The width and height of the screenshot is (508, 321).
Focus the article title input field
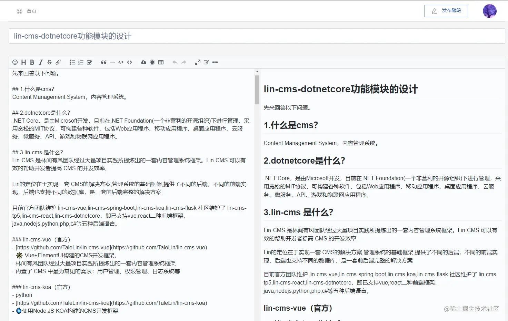257,36
